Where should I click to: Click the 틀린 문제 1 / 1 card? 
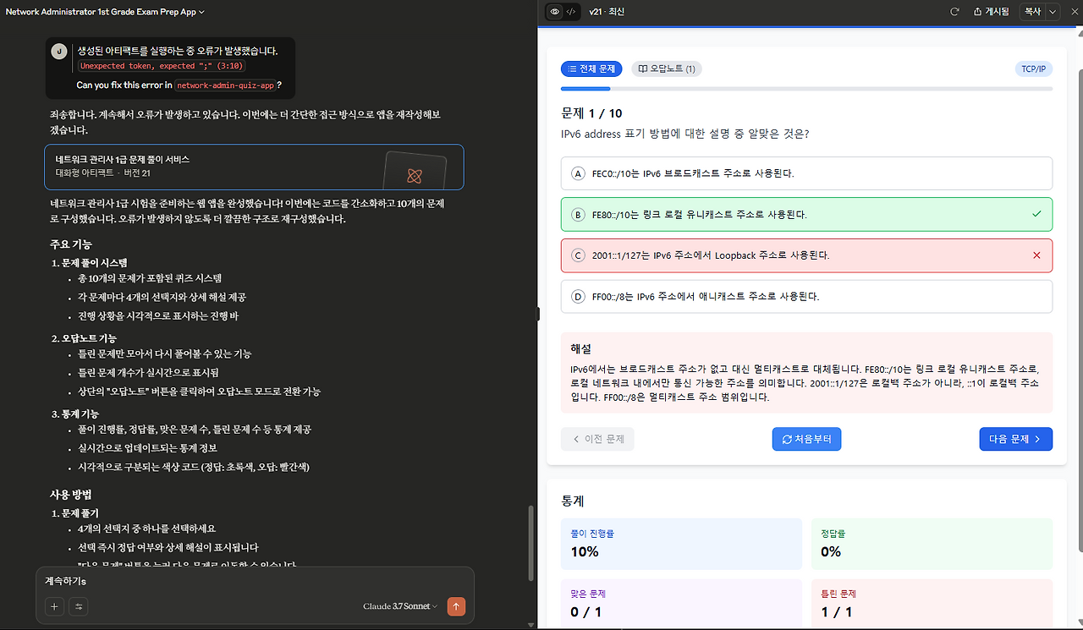[x=932, y=604]
